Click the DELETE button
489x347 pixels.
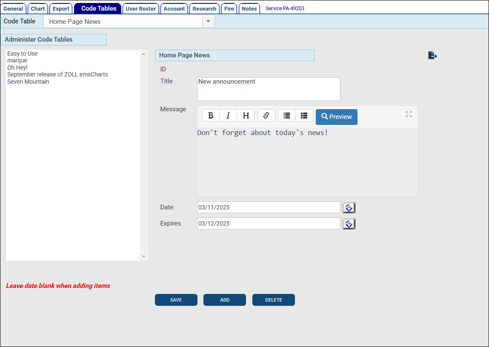click(x=274, y=300)
